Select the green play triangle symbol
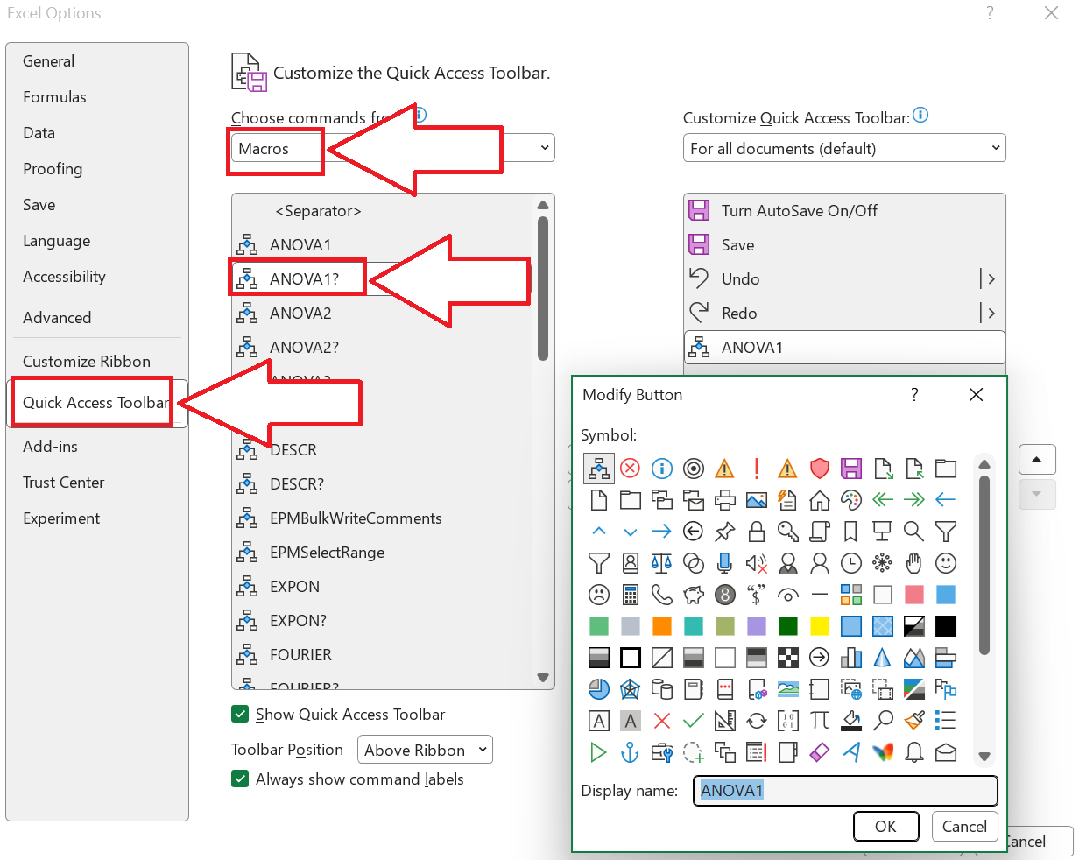Viewport: 1079px width, 860px height. 599,752
